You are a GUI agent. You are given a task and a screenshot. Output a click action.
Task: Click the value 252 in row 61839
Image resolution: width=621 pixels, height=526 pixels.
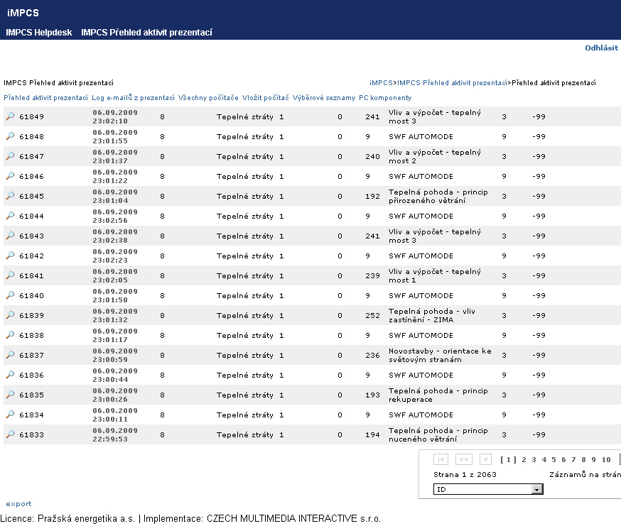coord(372,315)
